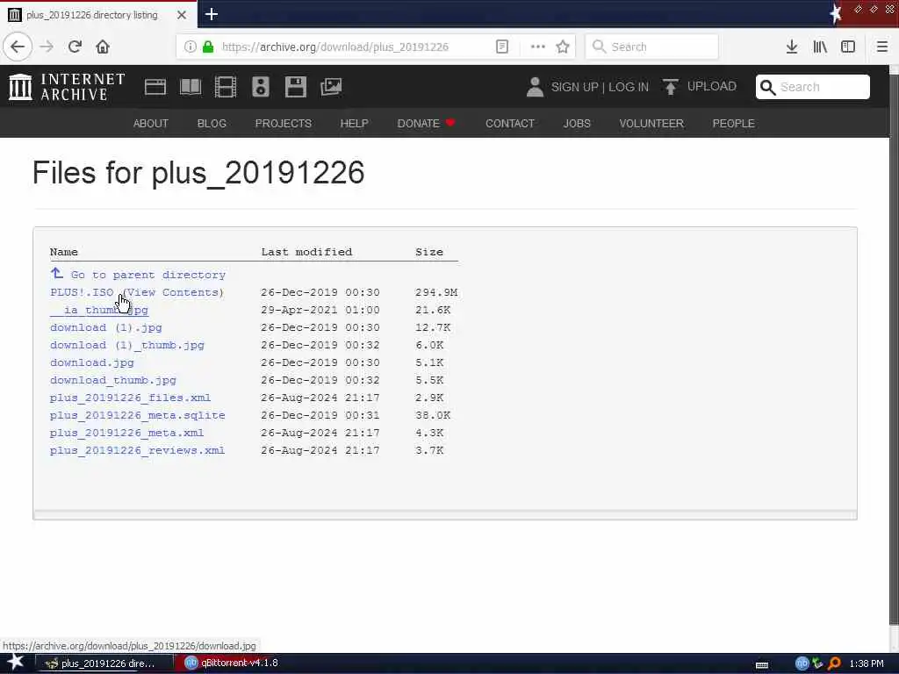Viewport: 899px width, 674px height.
Task: Click the qBittorrent tray icon
Action: tap(802, 663)
